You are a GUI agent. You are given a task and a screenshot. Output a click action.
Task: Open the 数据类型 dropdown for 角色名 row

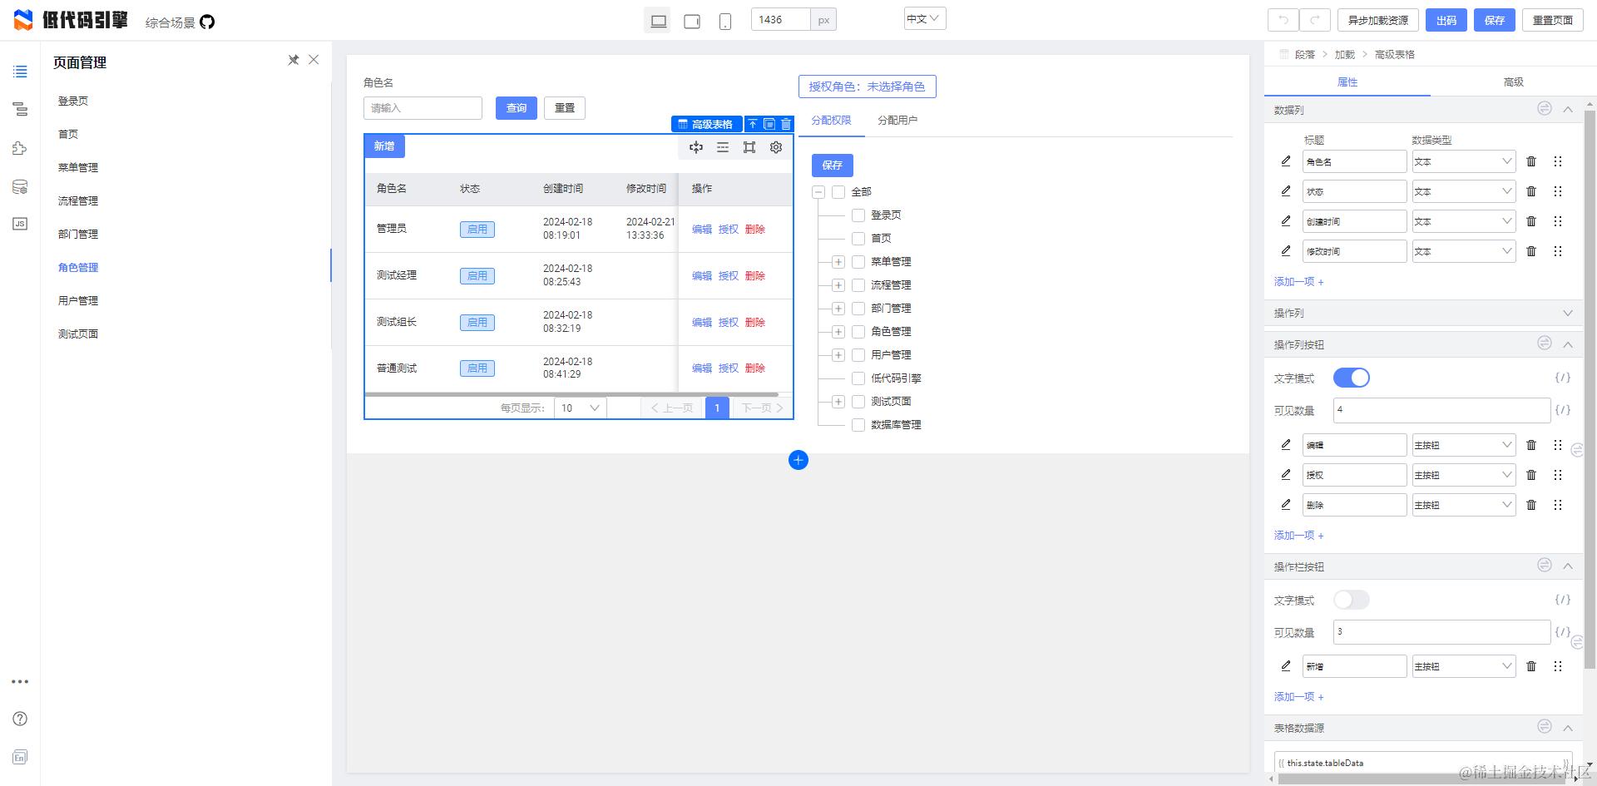coord(1463,161)
